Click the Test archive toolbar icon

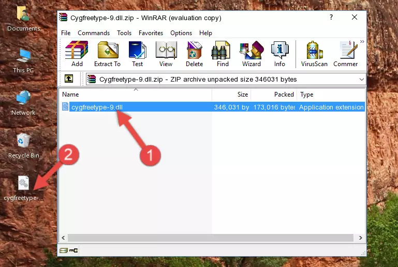click(x=137, y=54)
